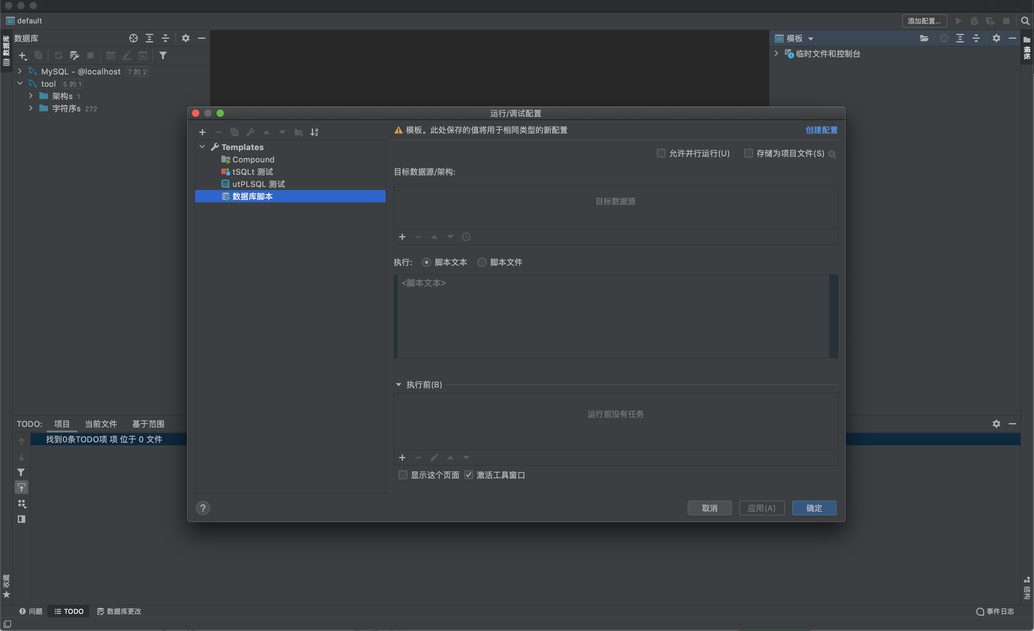Open 数据库更改 tool window tab
This screenshot has width=1034, height=631.
[x=119, y=611]
